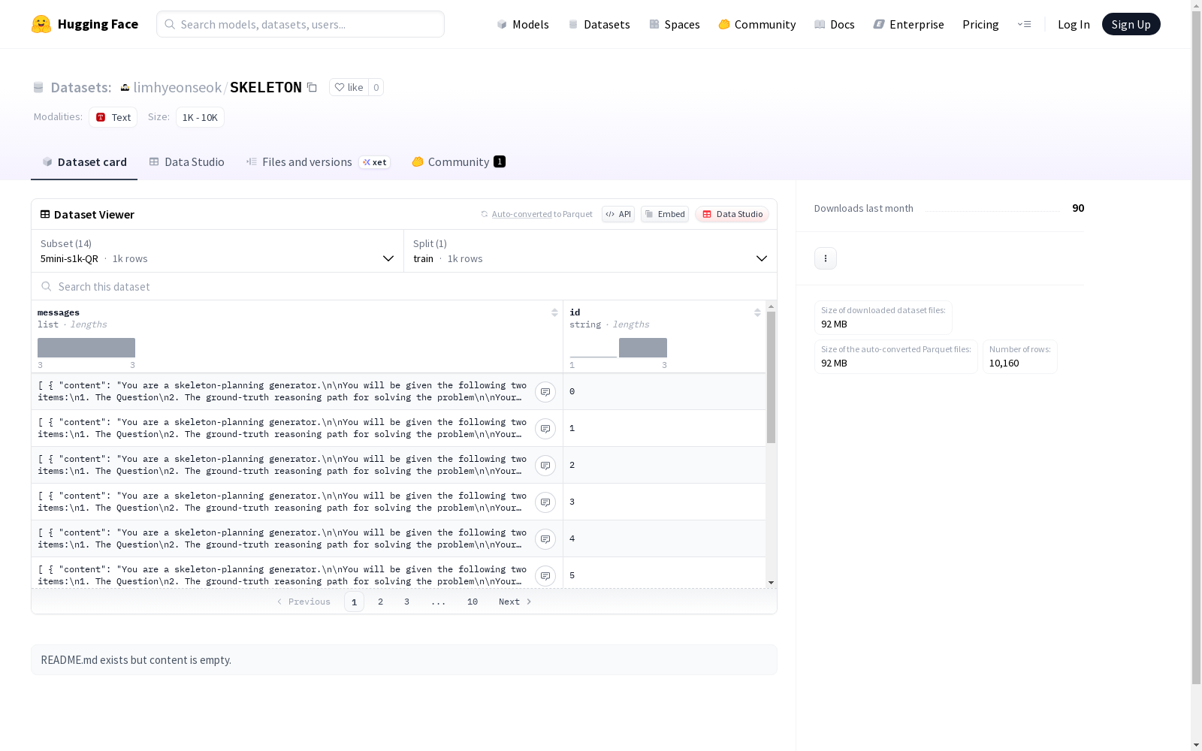Select the id cell with value 4
The width and height of the screenshot is (1202, 751).
pyautogui.click(x=664, y=539)
